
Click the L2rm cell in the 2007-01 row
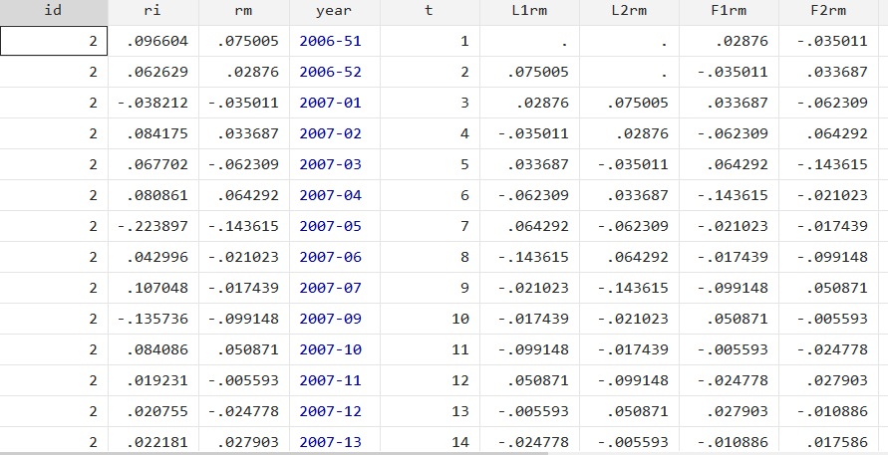tap(629, 103)
